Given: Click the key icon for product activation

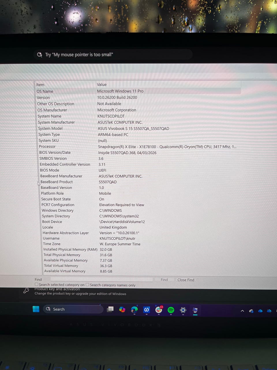Looking at the screenshot, I should tap(26, 291).
